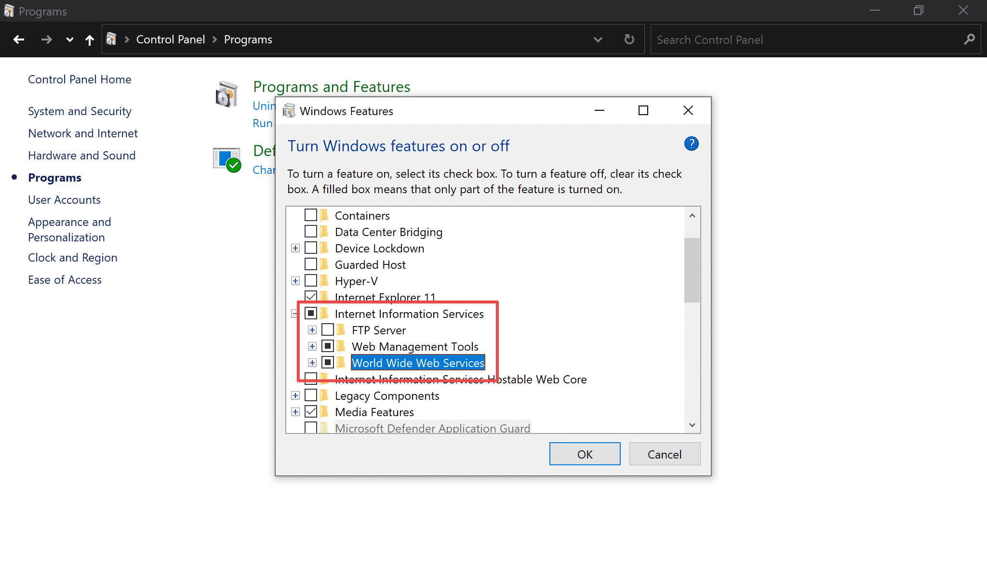
Task: Expand the Device Lockdown node
Action: [x=295, y=249]
